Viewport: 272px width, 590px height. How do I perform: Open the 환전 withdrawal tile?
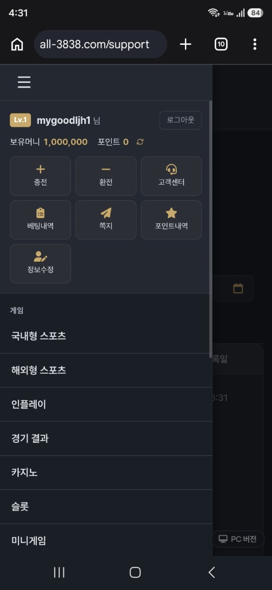[106, 176]
